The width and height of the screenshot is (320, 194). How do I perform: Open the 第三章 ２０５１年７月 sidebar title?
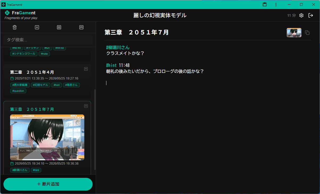tap(32, 109)
